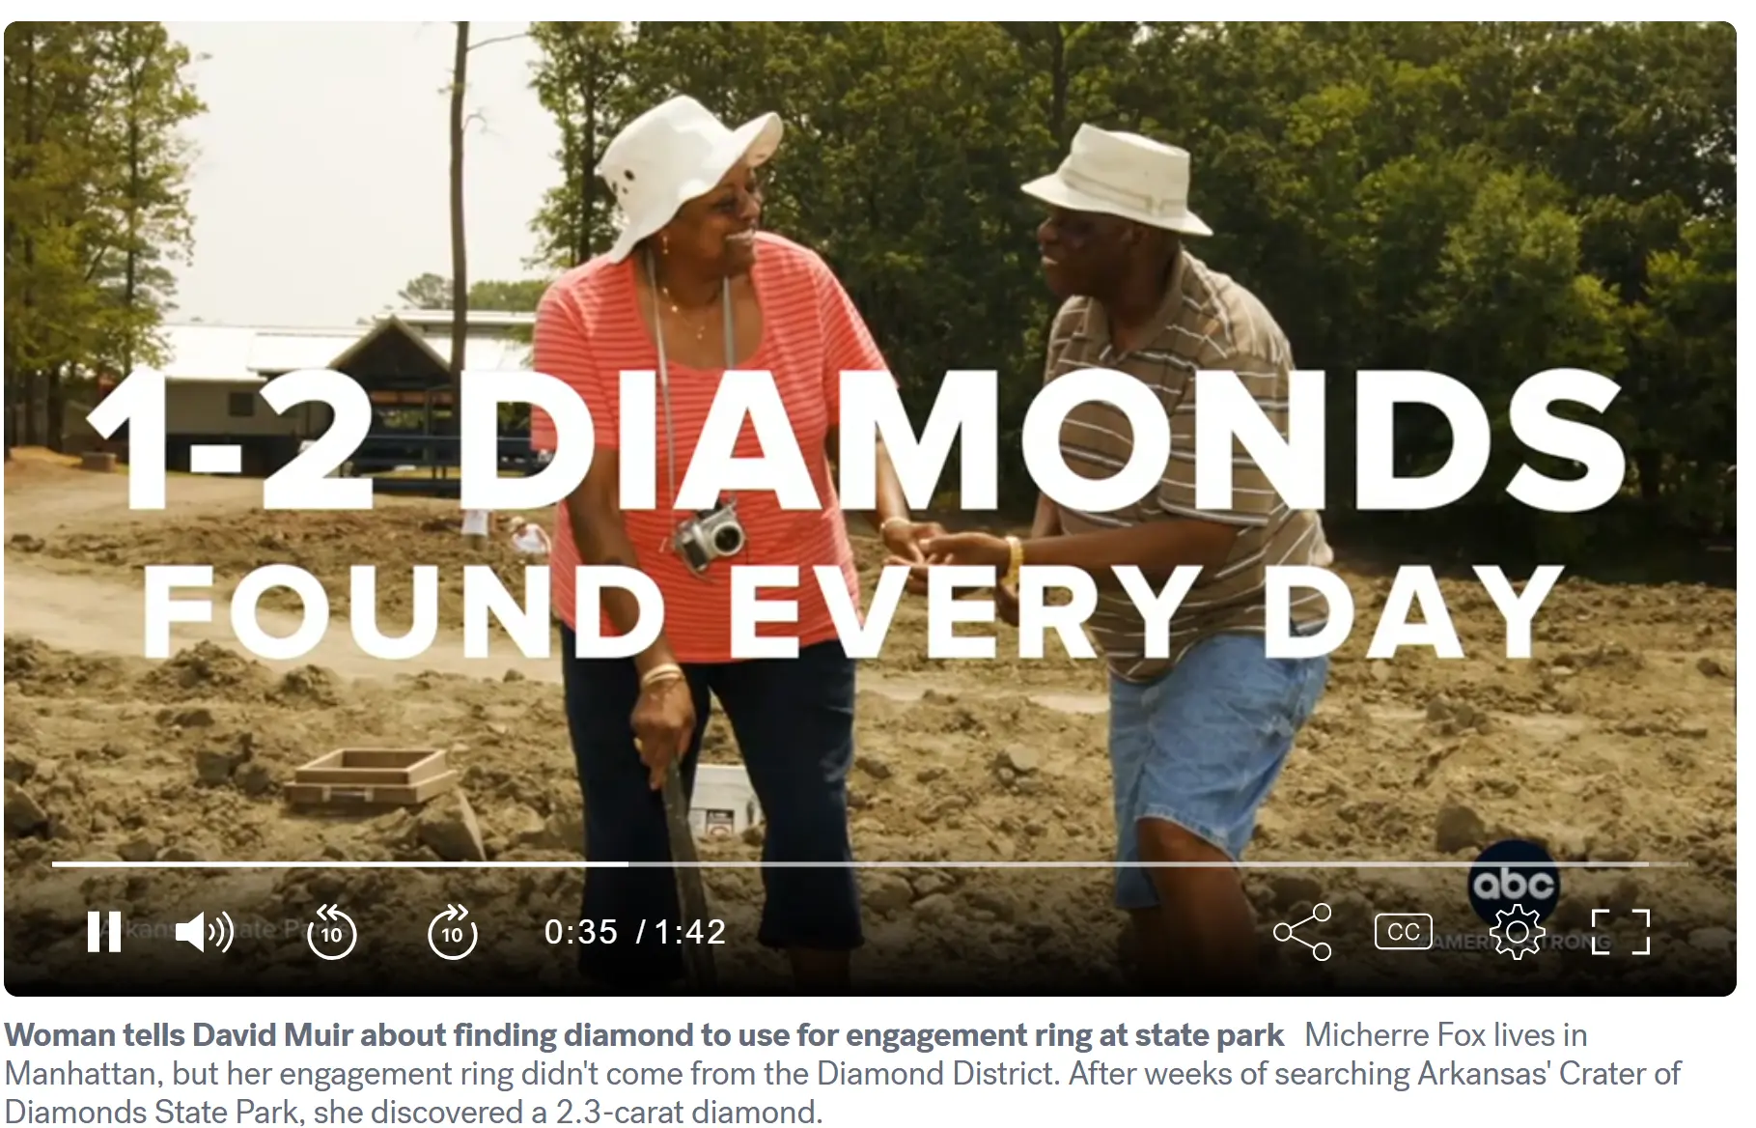Pause the video playback
Viewport: 1756px width, 1128px height.
click(x=104, y=932)
